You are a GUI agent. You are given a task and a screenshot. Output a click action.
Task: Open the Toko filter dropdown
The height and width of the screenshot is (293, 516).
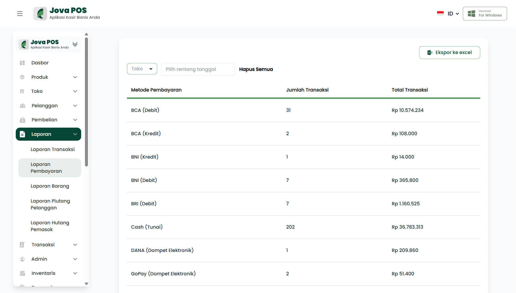(142, 69)
